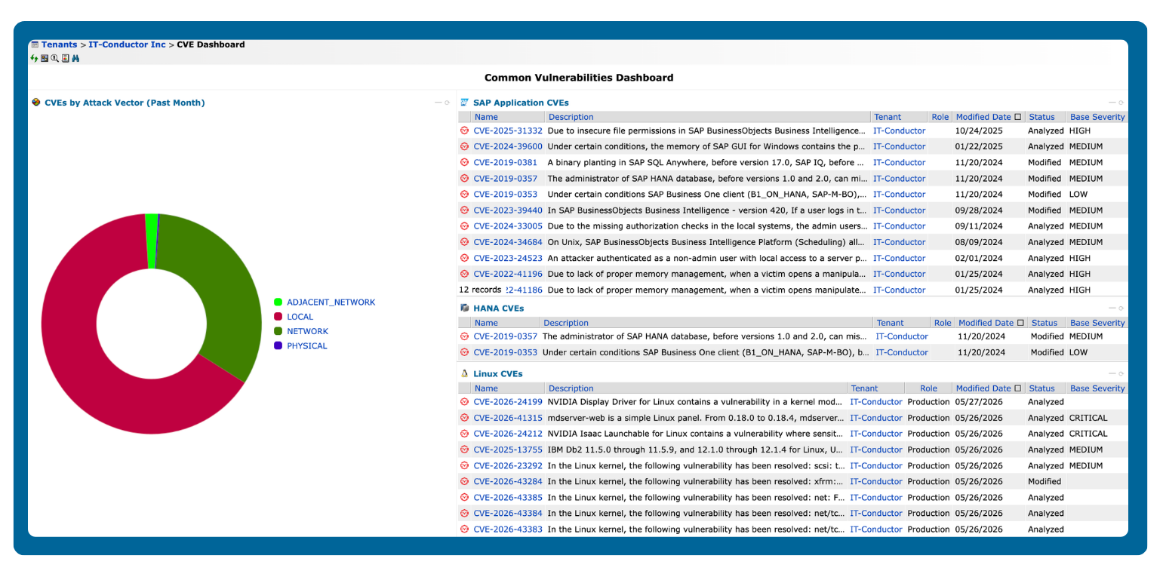Click the red alert icon for CVE-2019-0381
Image resolution: width=1163 pixels, height=580 pixels.
pyautogui.click(x=465, y=162)
